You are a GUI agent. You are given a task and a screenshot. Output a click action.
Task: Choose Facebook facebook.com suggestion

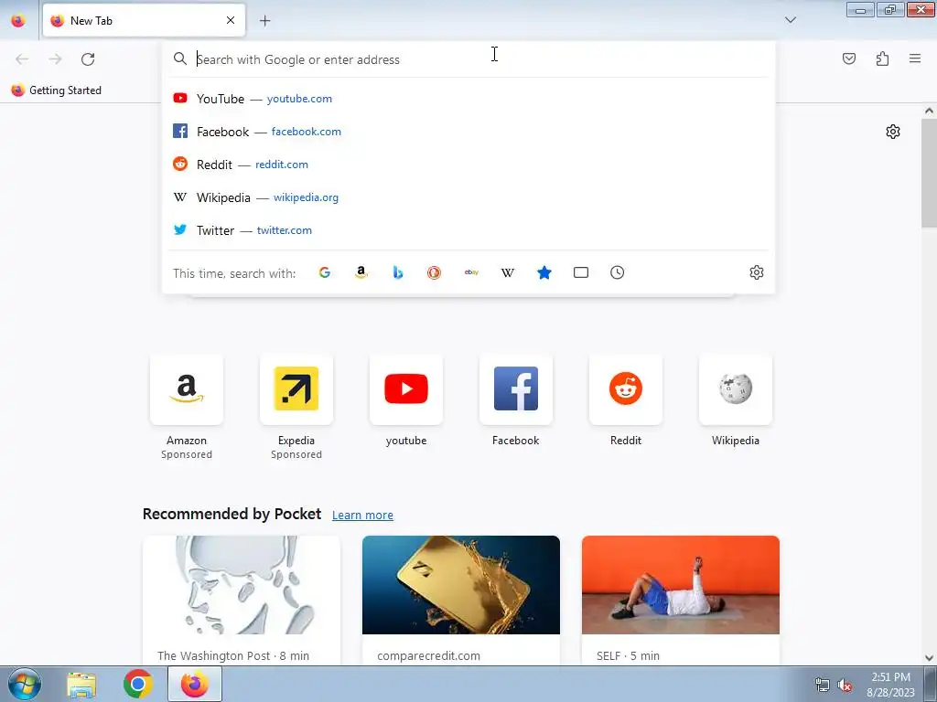point(469,132)
